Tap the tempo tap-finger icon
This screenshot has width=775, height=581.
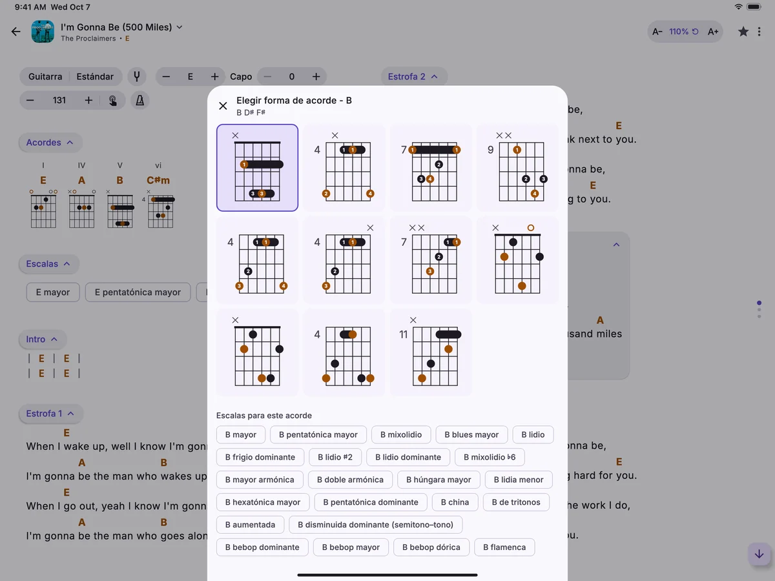113,101
